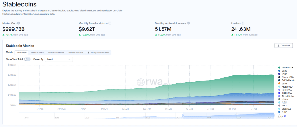Image resolution: width=297 pixels, height=127 pixels.
Task: Click the right handle of time range slider
Action: coord(274,116)
